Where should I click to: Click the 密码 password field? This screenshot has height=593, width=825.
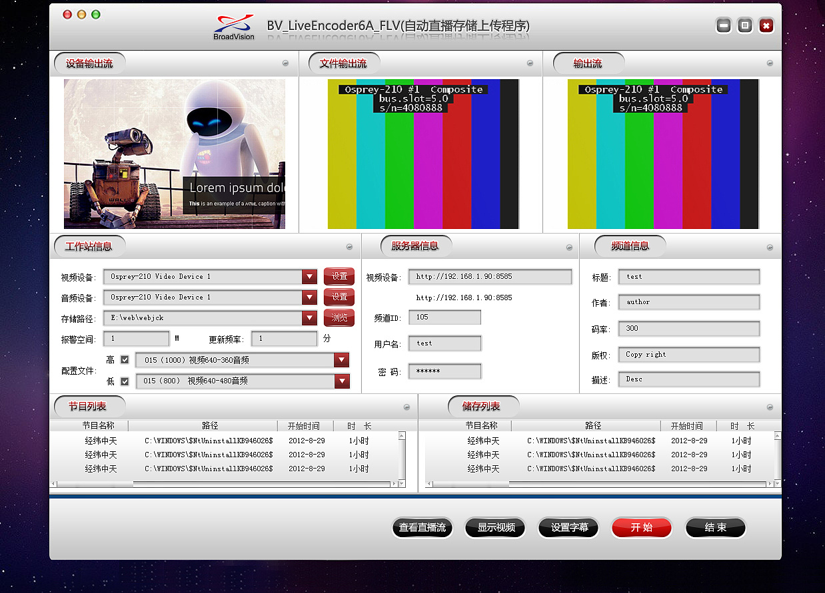pos(444,371)
